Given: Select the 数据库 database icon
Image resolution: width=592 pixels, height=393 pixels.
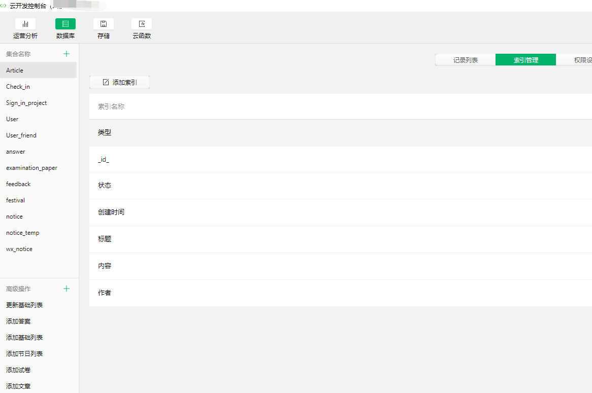Looking at the screenshot, I should pos(65,24).
